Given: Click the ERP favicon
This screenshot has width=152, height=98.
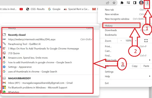Looking at the screenshot, I should [x=4, y=39].
